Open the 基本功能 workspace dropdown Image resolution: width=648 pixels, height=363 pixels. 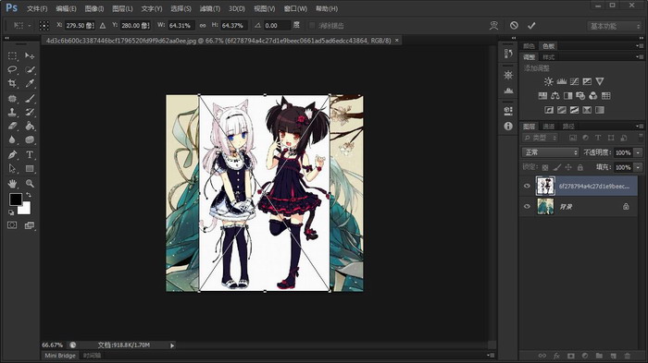(614, 26)
